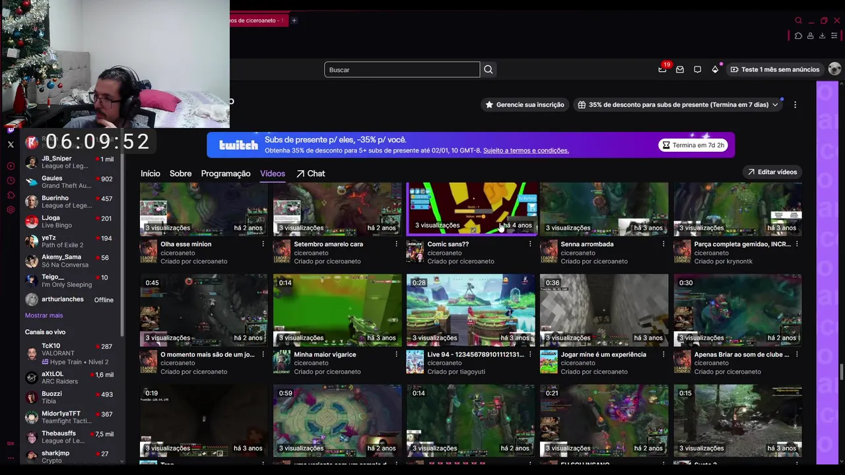Open Thebausffs channel in sidebar
The image size is (845, 475).
(69, 437)
